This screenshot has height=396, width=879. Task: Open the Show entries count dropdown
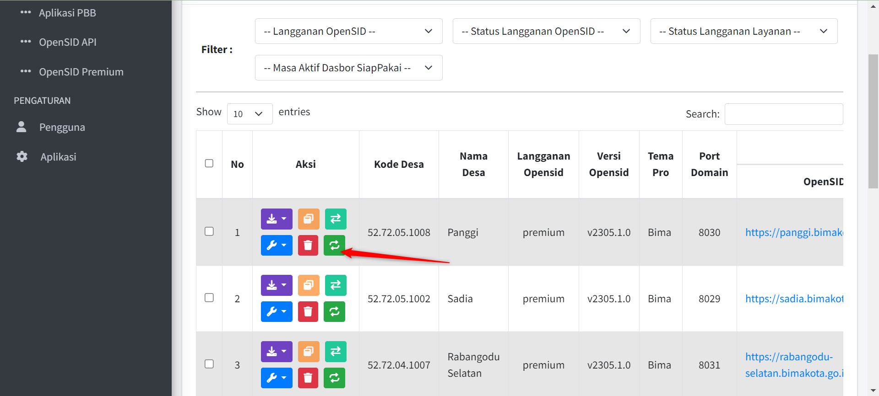point(250,114)
